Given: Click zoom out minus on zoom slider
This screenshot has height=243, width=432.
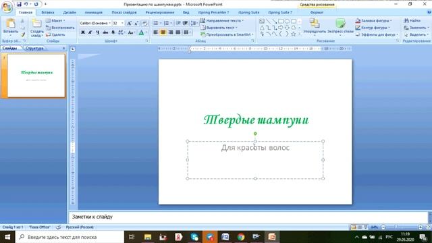Looking at the screenshot, I should click(383, 227).
